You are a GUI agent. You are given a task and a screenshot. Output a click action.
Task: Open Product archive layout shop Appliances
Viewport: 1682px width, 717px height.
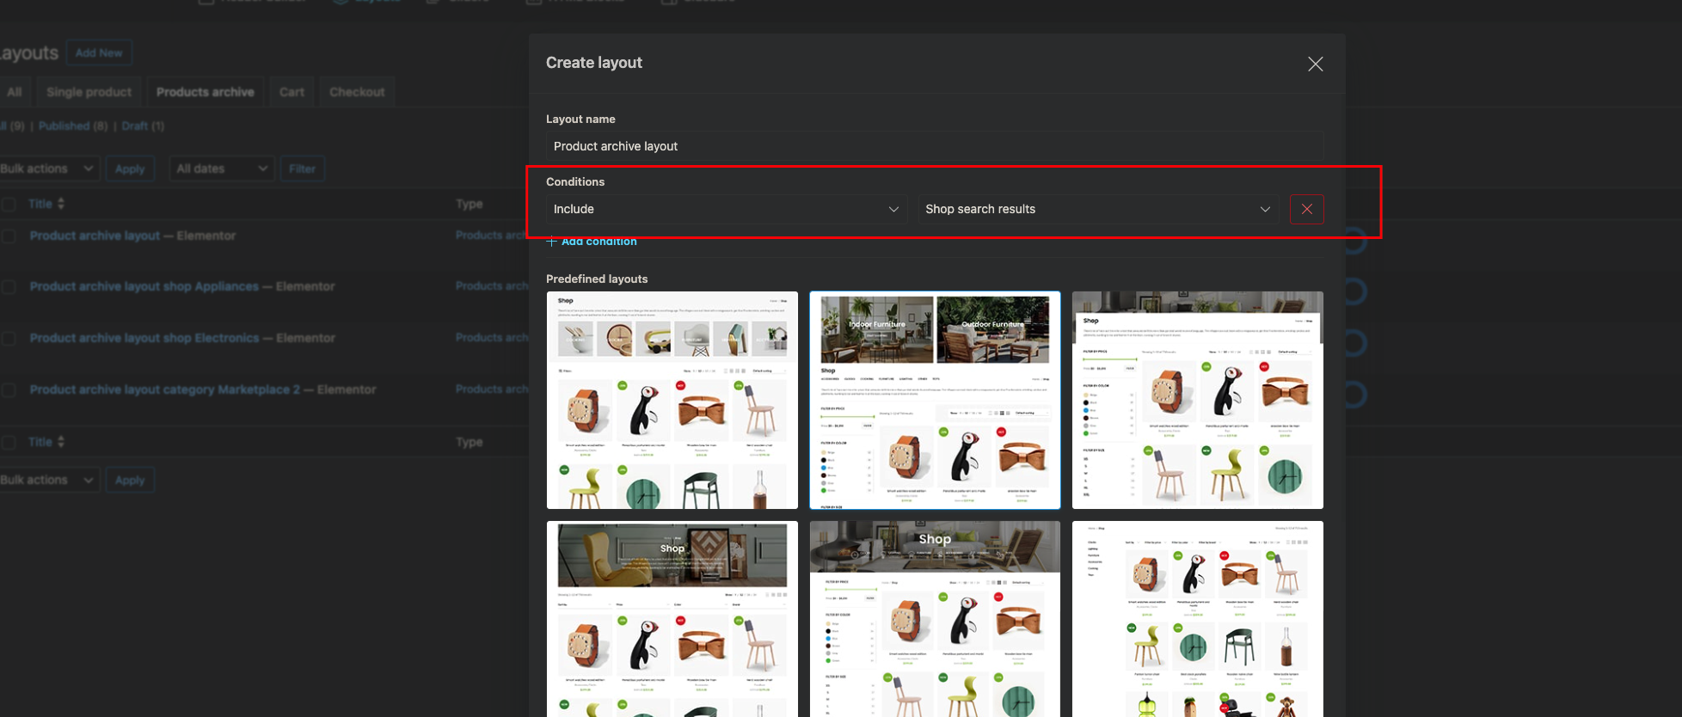(x=144, y=286)
